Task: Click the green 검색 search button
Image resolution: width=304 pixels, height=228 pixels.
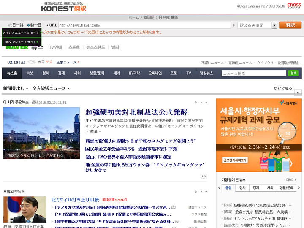Action: pos(293,73)
